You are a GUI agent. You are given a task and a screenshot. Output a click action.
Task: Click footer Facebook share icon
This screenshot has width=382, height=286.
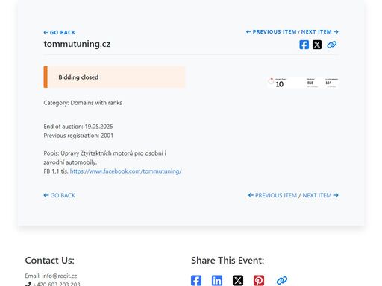[196, 280]
